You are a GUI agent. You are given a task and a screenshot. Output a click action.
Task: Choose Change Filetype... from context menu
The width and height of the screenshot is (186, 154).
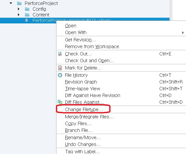point(84,110)
